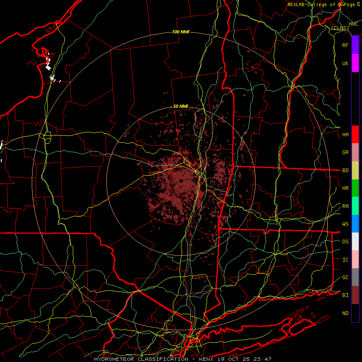Click the RF legend label
This screenshot has width=362, height=362.
tap(345, 45)
